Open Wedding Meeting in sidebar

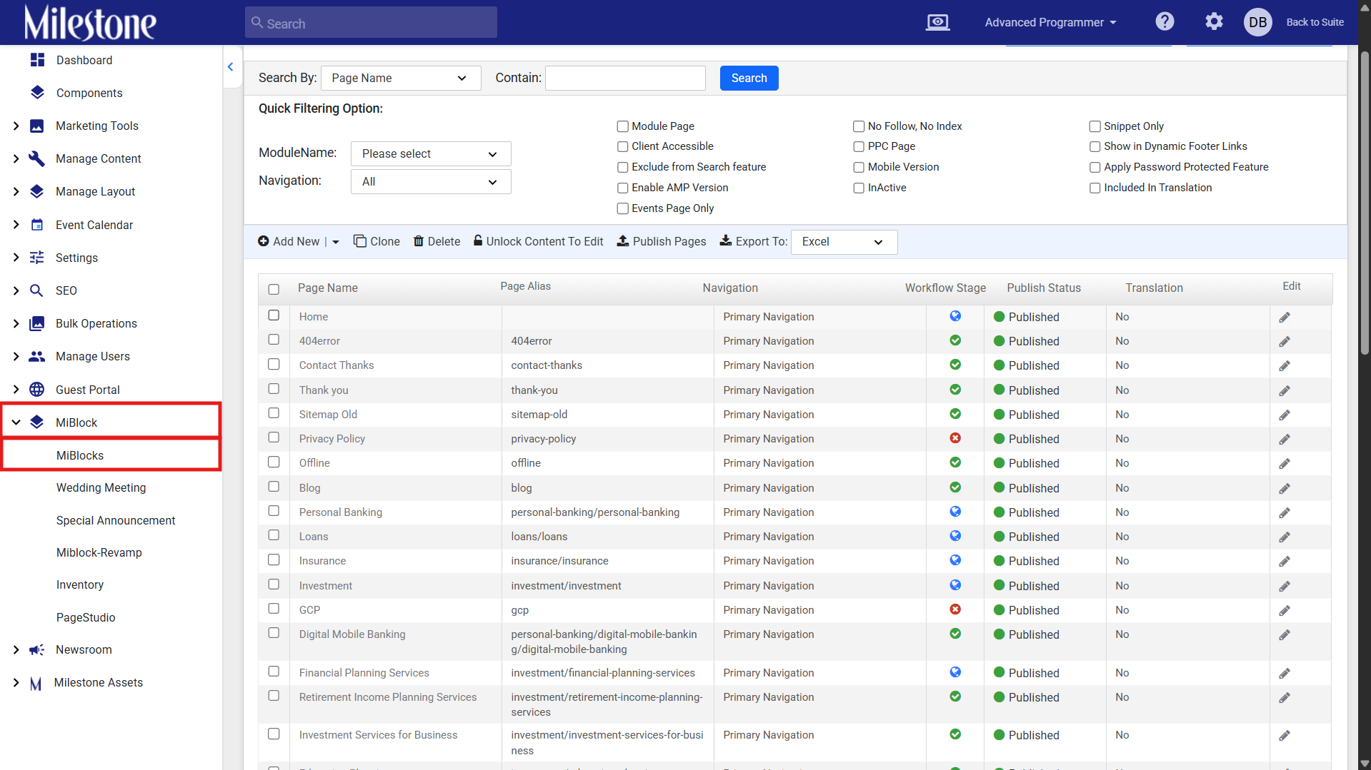pos(101,487)
